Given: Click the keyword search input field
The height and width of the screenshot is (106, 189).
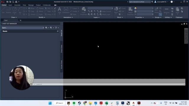Looking at the screenshot, I should [140, 2].
